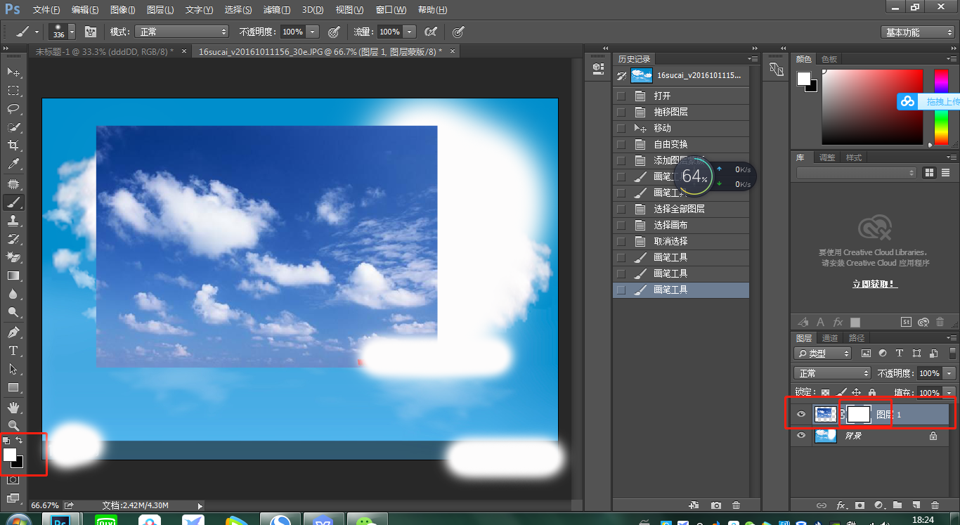Select the Path Selection tool

pyautogui.click(x=13, y=369)
